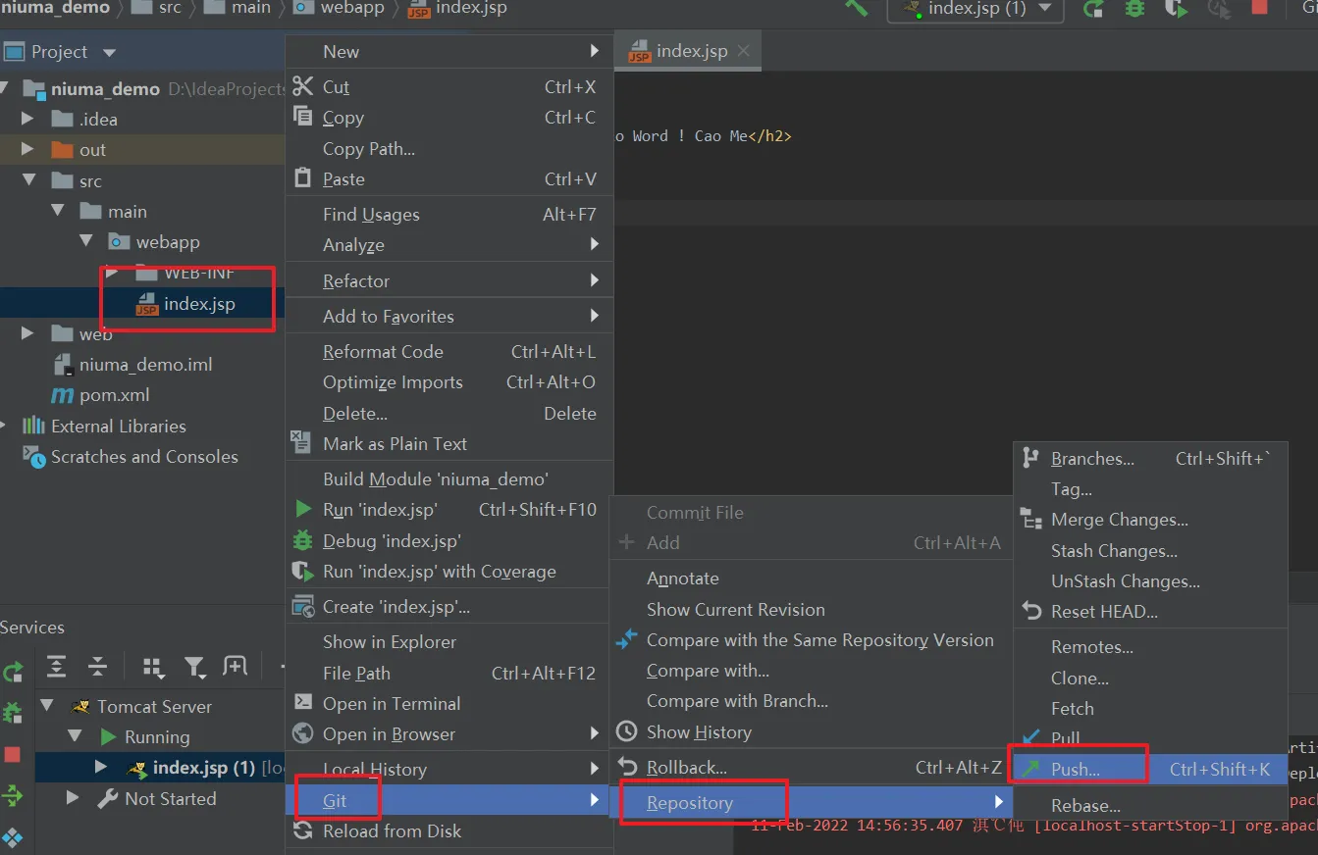Click the blue diamonds icon in Services sidebar

click(12, 837)
